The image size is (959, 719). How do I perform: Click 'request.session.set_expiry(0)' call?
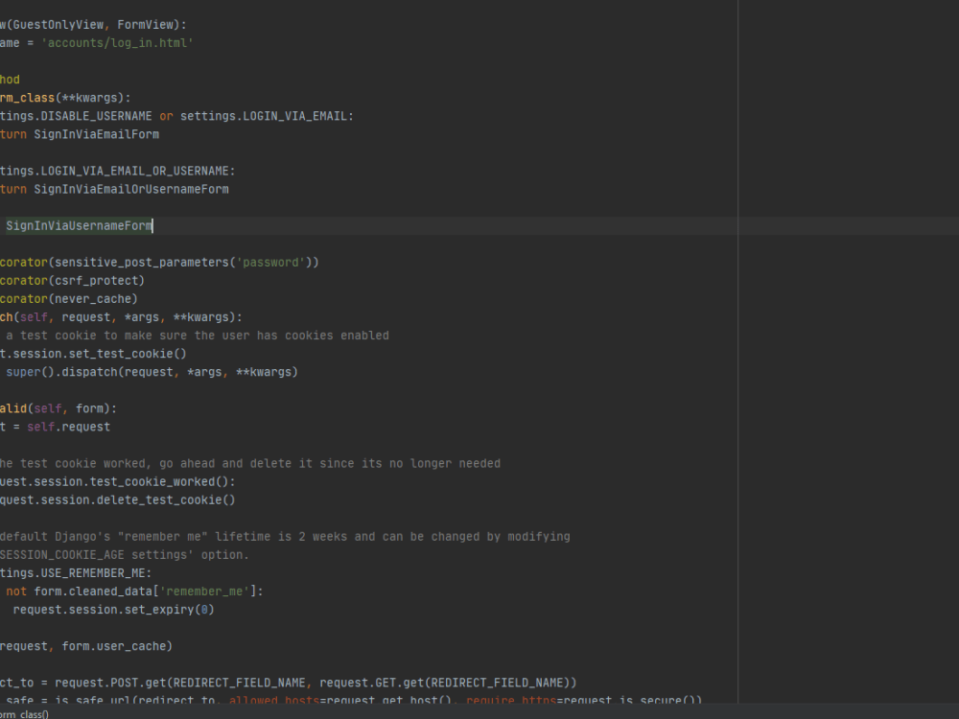point(114,610)
